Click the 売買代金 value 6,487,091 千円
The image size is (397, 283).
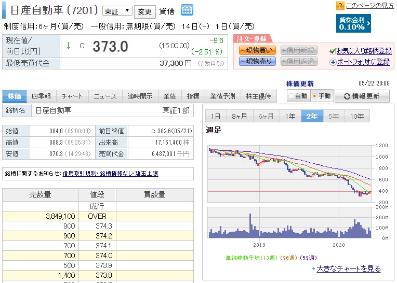[170, 154]
